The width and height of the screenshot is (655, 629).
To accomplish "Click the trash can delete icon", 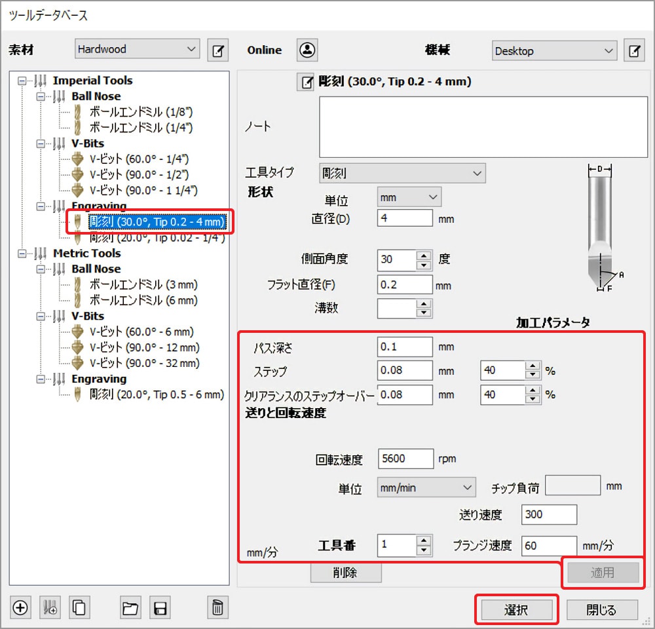I will (x=217, y=607).
